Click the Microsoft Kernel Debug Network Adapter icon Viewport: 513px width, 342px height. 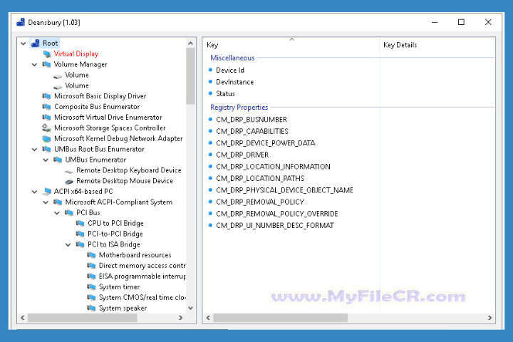46,138
